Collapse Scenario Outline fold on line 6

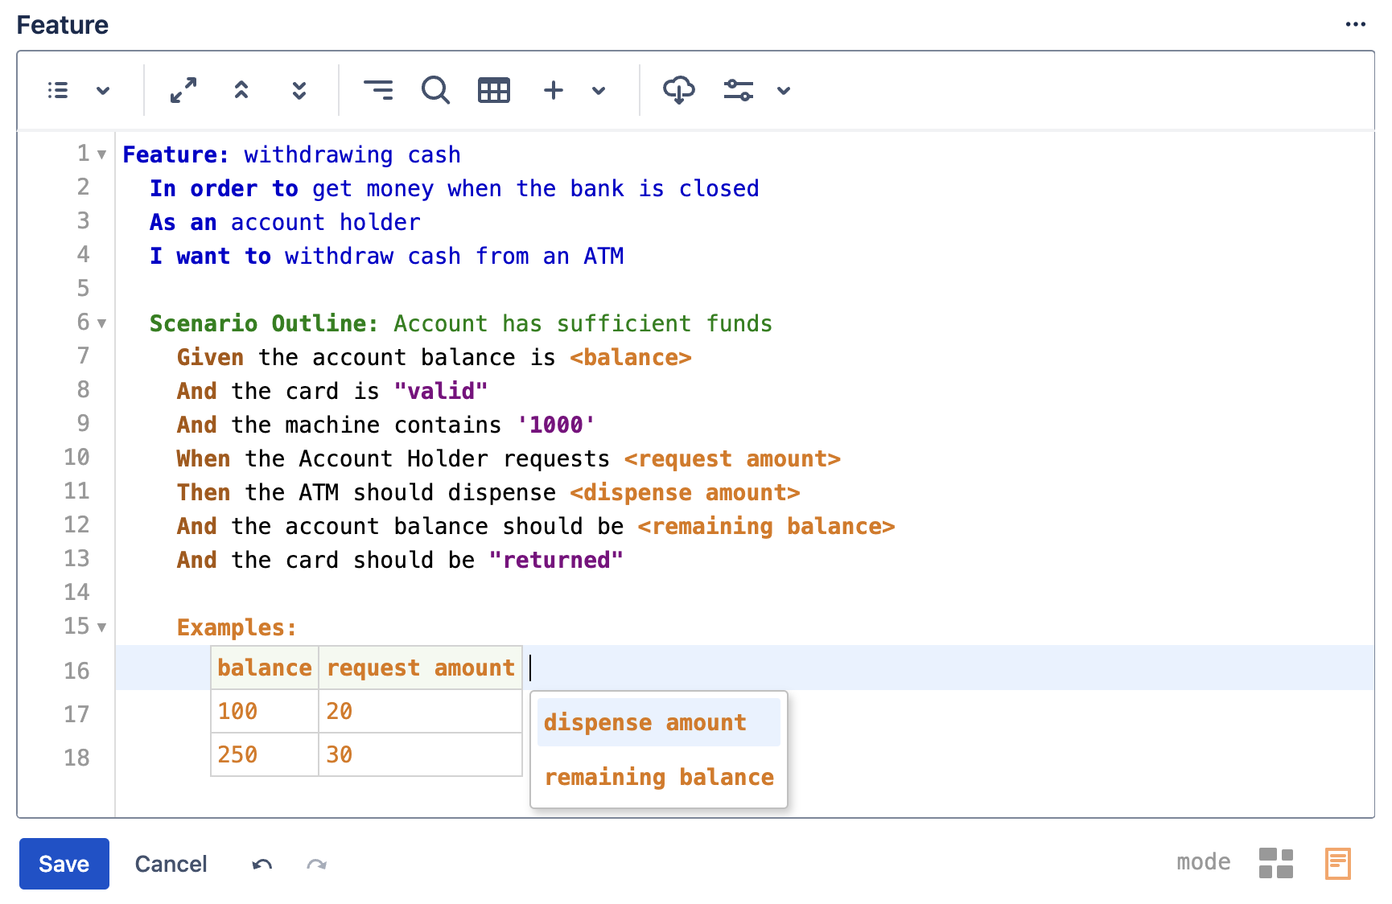(101, 323)
